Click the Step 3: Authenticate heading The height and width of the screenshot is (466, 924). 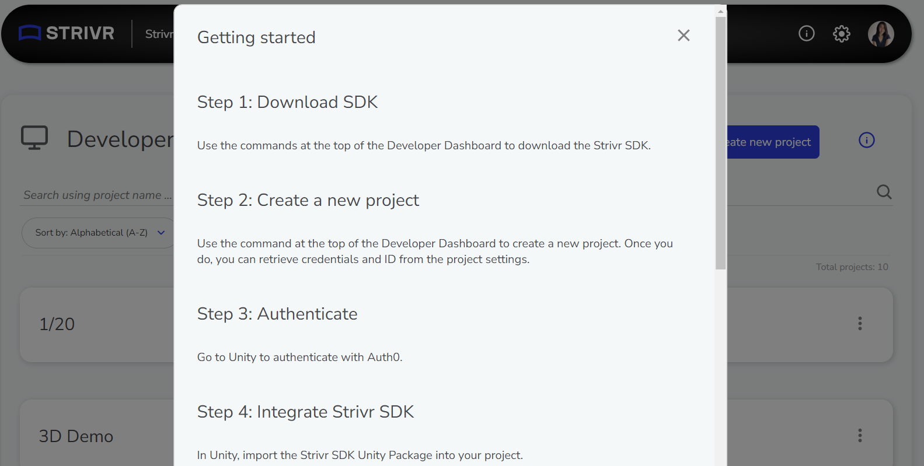[277, 314]
